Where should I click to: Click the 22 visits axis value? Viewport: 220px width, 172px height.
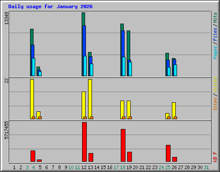click(6, 81)
